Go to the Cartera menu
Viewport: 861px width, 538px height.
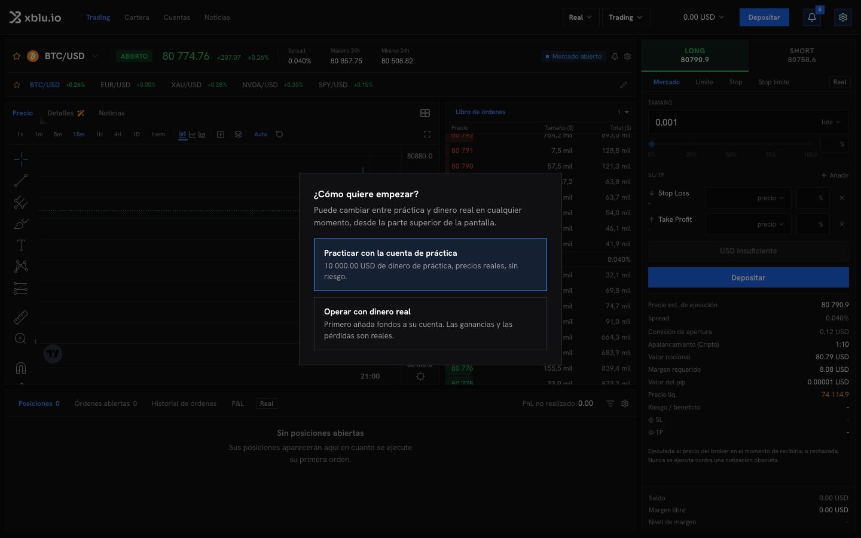point(137,17)
